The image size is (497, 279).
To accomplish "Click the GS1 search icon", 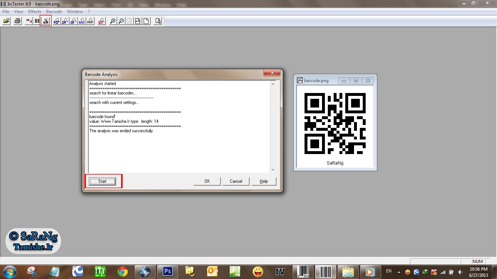I will coord(102,21).
